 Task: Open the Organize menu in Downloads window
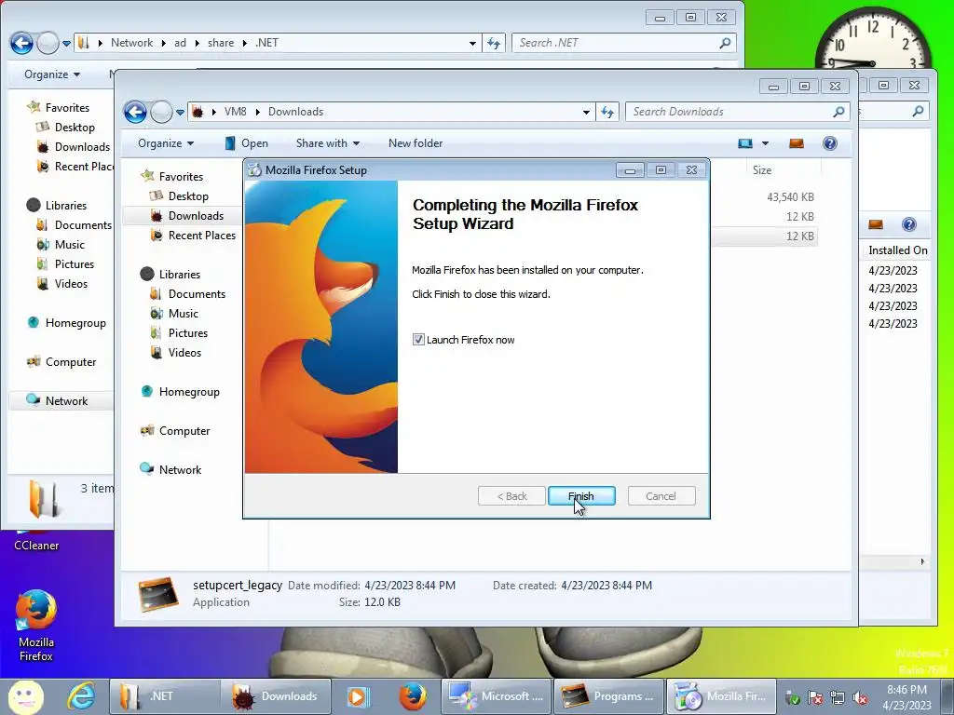[x=166, y=143]
